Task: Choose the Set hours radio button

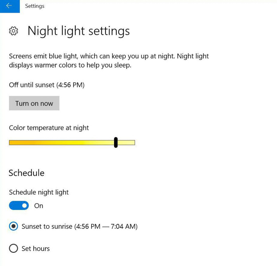Action: coord(14,248)
